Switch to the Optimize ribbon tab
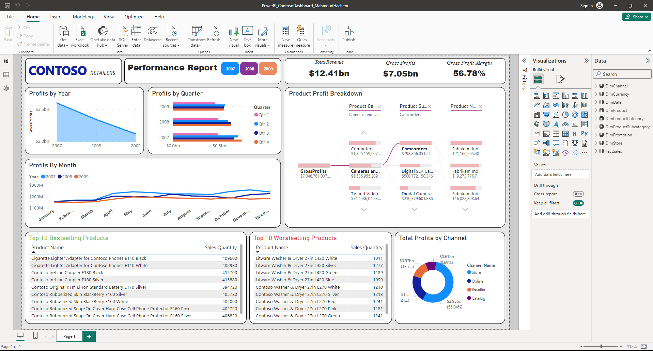The height and width of the screenshot is (351, 653). pos(134,17)
